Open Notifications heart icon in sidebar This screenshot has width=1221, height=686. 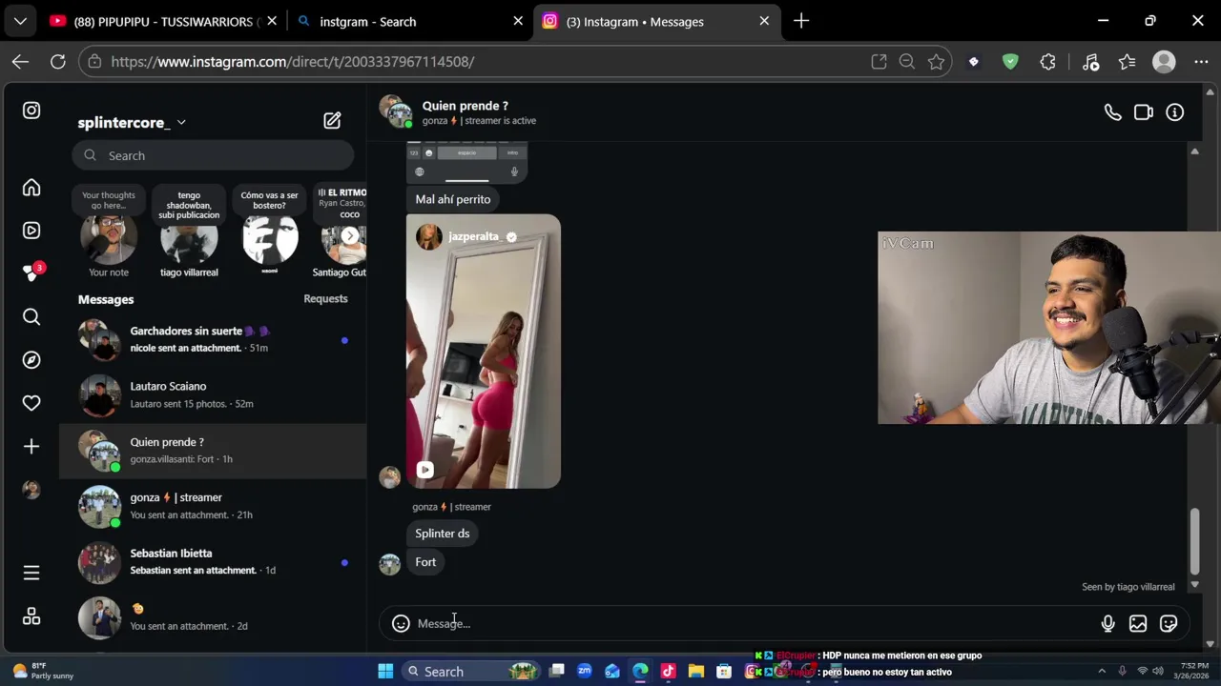tap(31, 403)
